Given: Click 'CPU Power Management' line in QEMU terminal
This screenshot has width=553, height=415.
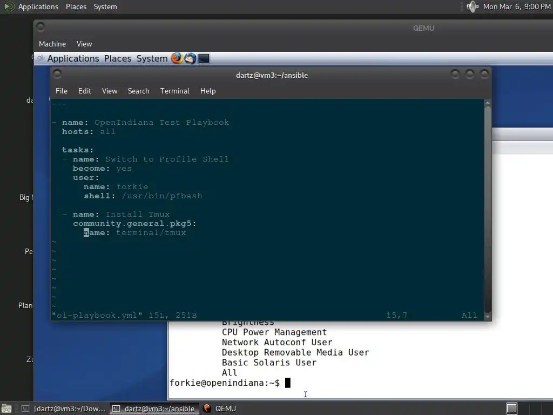Looking at the screenshot, I should (x=274, y=332).
